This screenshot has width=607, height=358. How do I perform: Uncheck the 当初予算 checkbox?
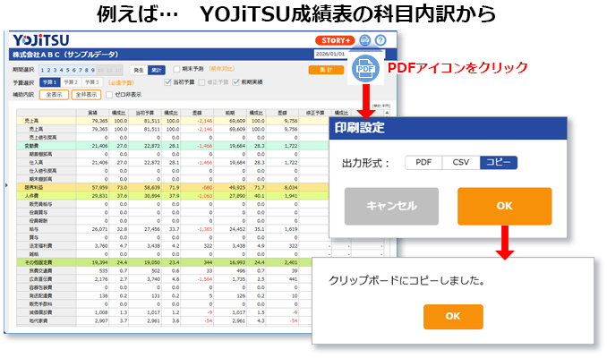coord(167,82)
